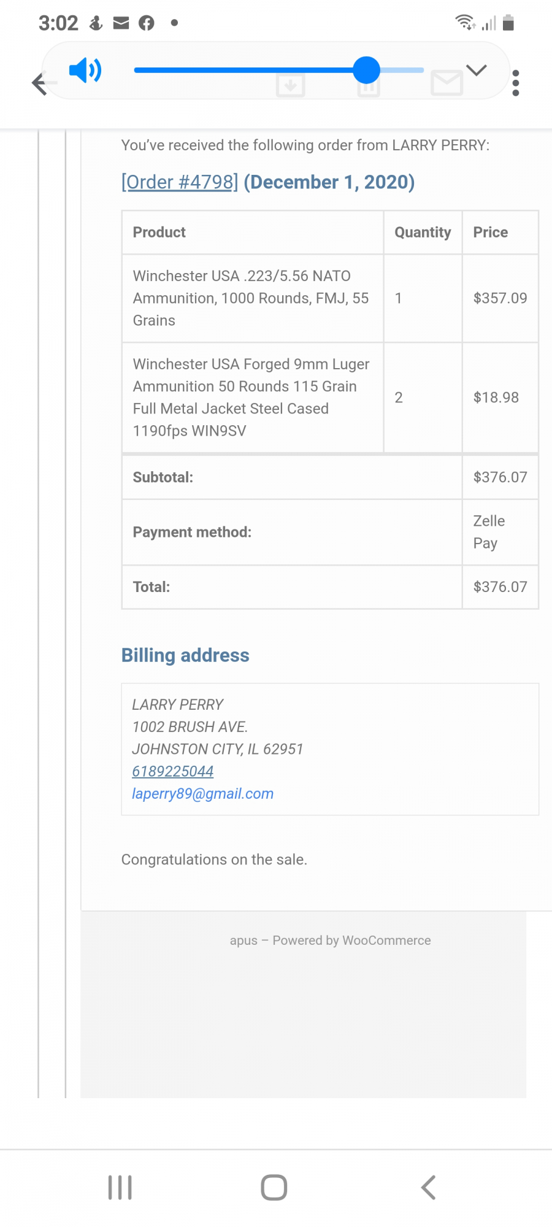
Task: Email laperry89@gmail.com
Action: pyautogui.click(x=203, y=793)
